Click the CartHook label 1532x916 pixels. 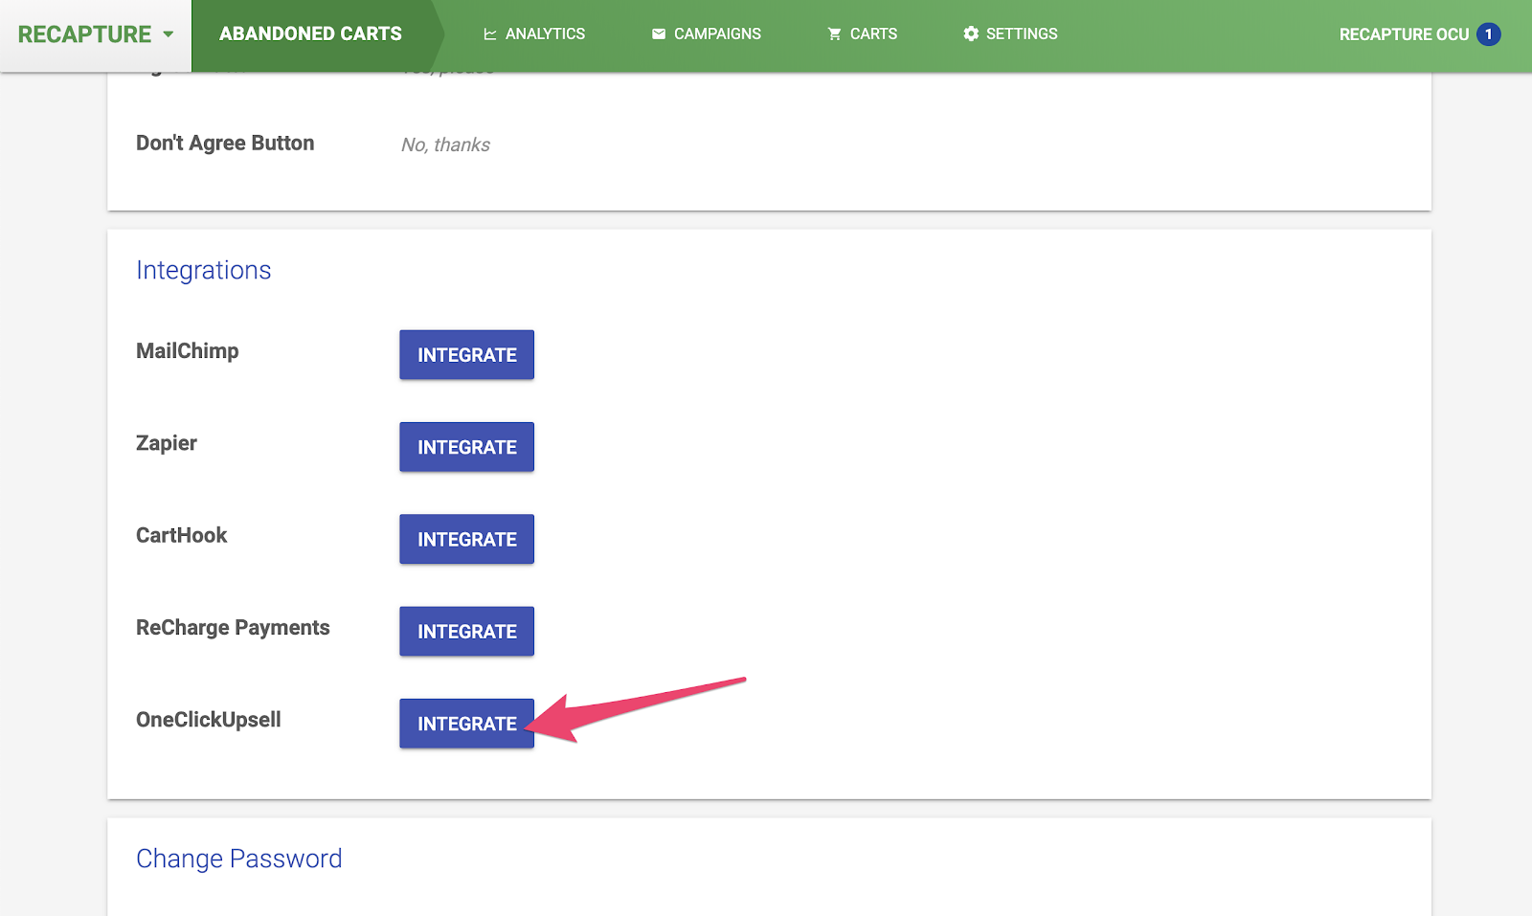click(182, 535)
